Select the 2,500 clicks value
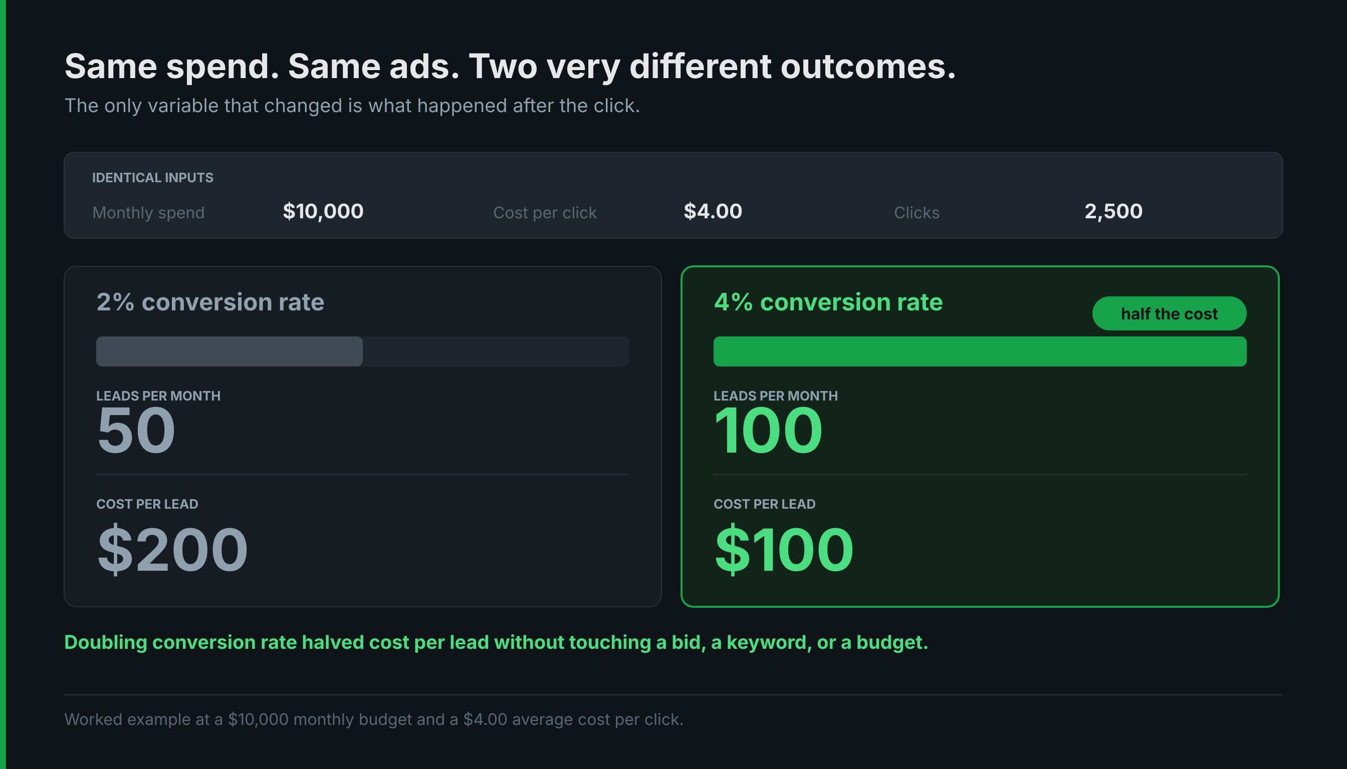The height and width of the screenshot is (769, 1347). click(1113, 211)
